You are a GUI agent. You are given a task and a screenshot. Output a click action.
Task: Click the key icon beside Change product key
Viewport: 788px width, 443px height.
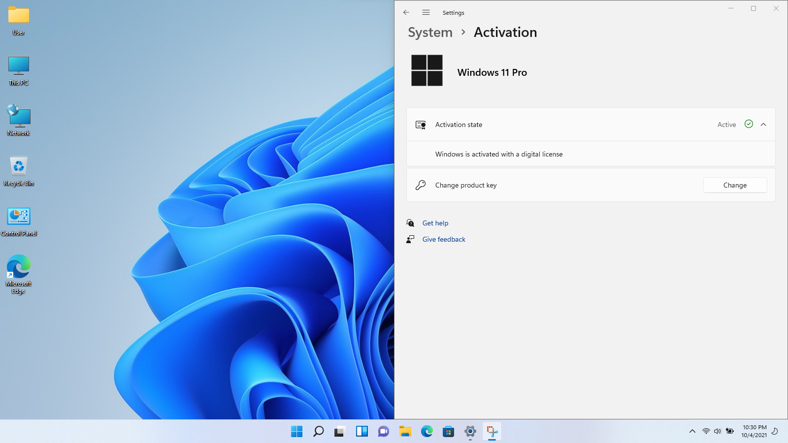coord(421,185)
